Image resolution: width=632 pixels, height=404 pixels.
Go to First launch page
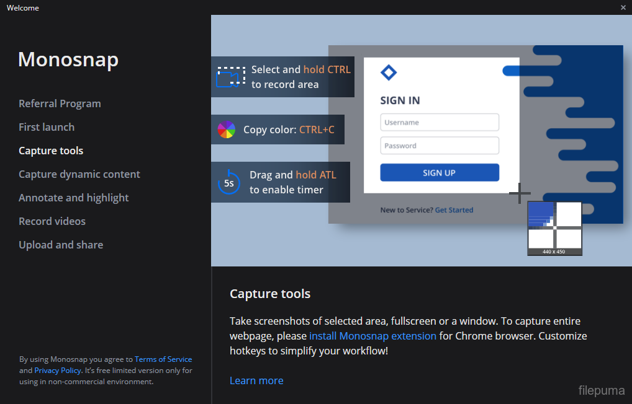[47, 127]
